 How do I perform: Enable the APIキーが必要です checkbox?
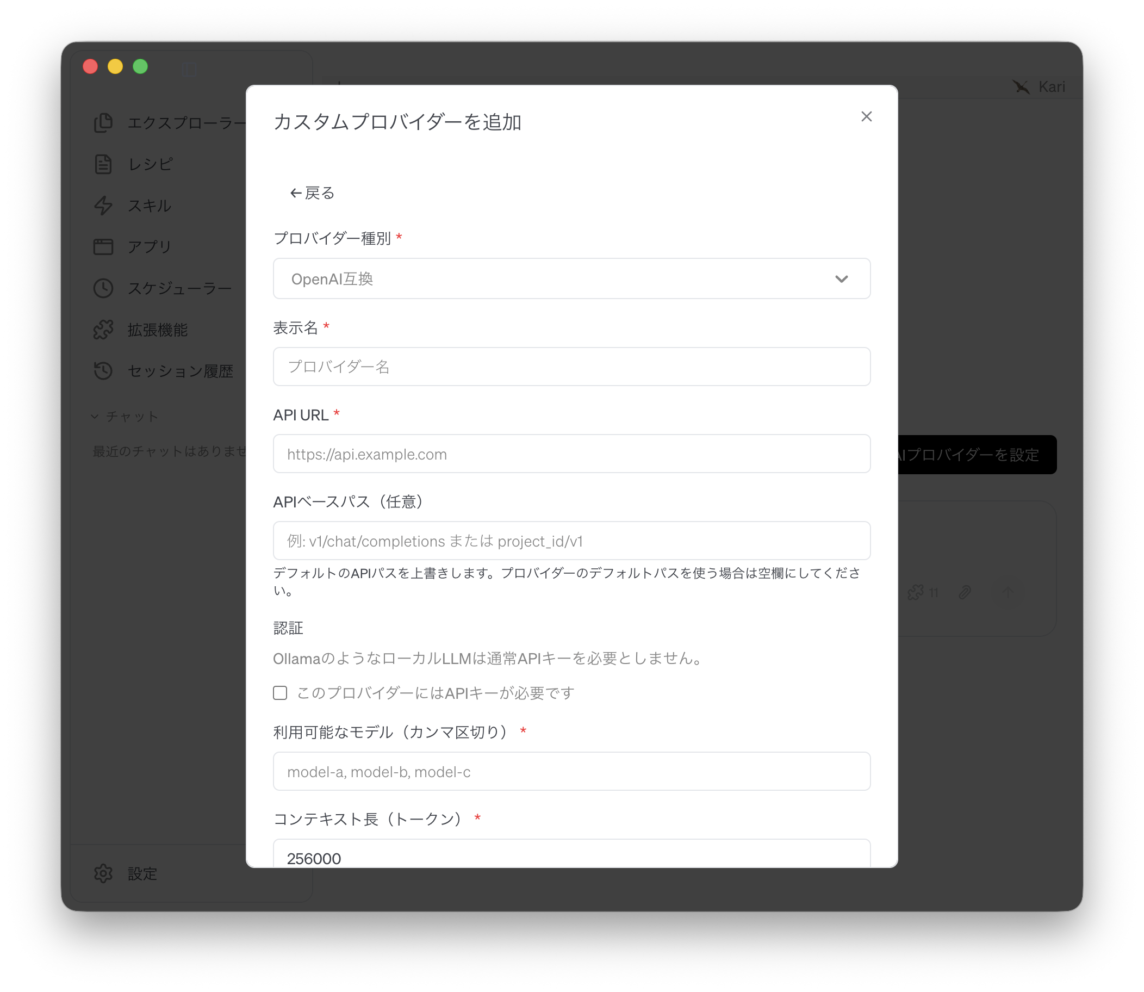coord(280,693)
